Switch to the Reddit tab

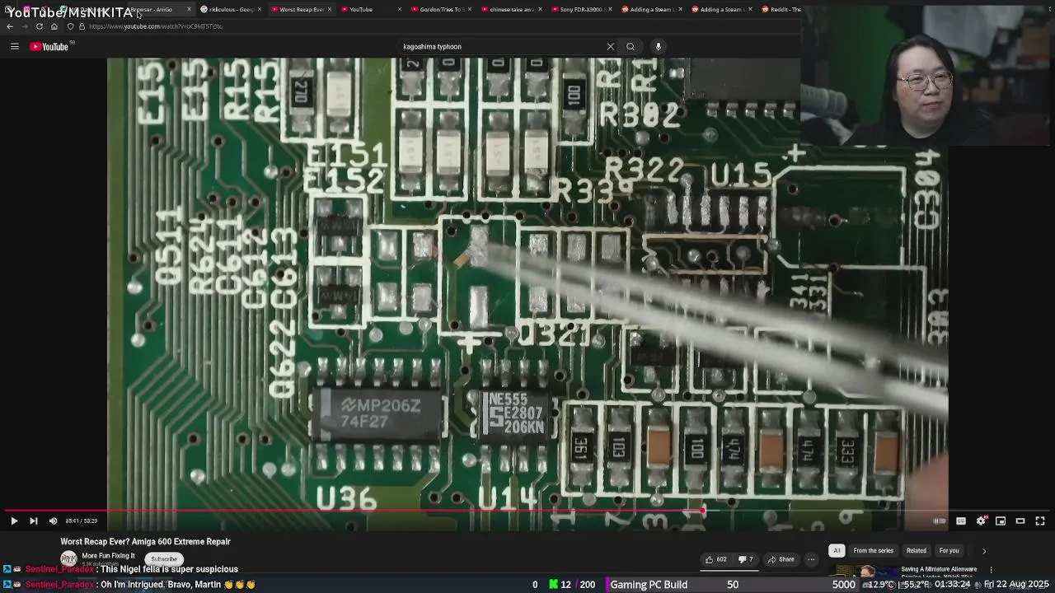(781, 9)
